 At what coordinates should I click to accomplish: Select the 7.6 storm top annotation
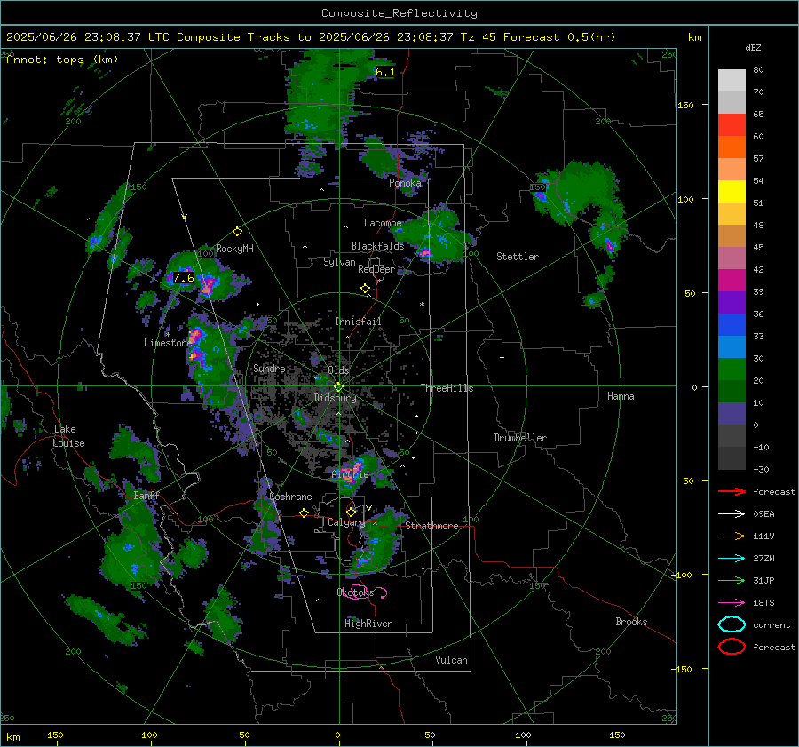(184, 278)
